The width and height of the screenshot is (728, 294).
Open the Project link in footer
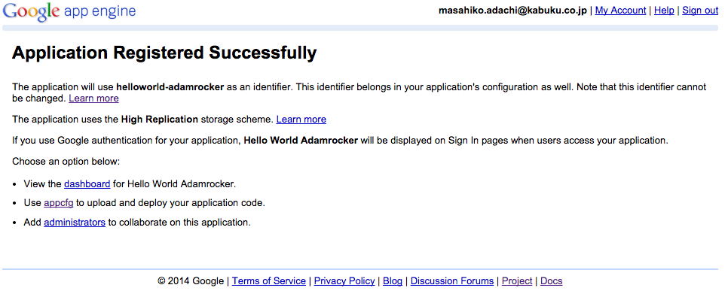click(517, 281)
